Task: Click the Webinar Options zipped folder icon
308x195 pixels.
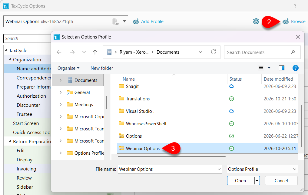Action: pos(121,148)
